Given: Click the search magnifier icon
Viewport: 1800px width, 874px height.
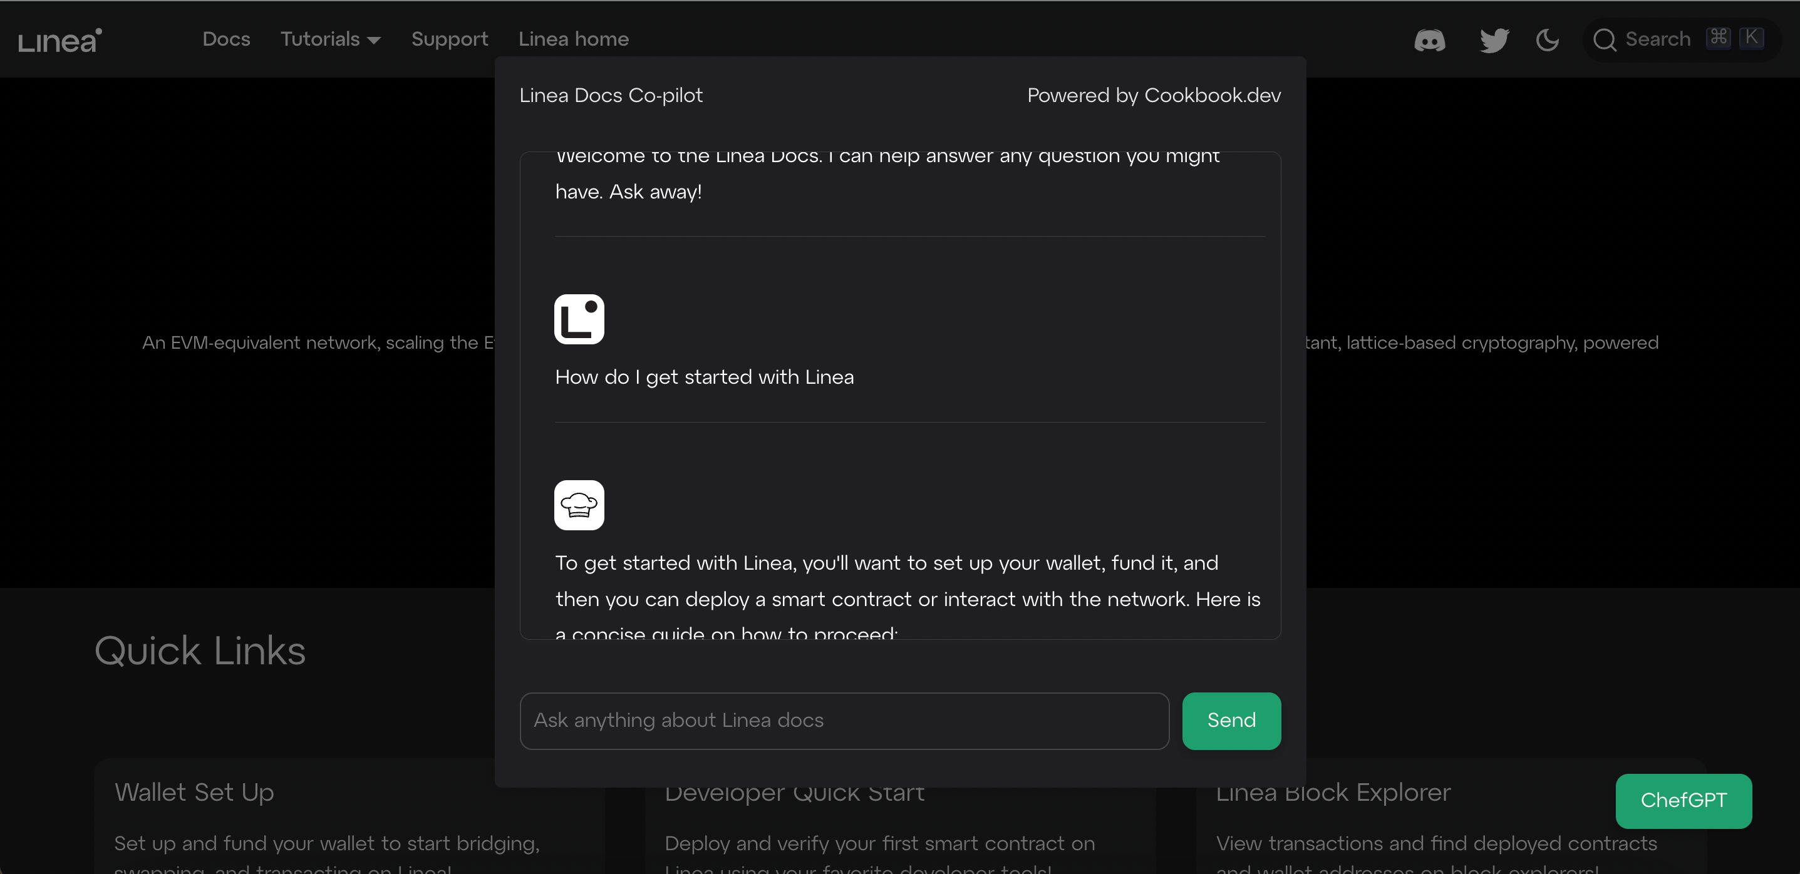Looking at the screenshot, I should 1605,40.
